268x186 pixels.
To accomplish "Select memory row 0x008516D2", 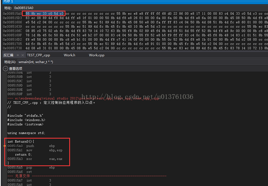I will pyautogui.click(x=135, y=39).
